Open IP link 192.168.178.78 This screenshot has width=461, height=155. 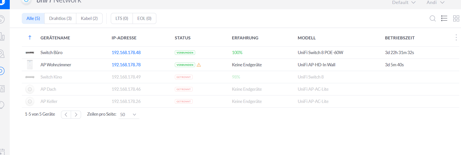(x=126, y=65)
